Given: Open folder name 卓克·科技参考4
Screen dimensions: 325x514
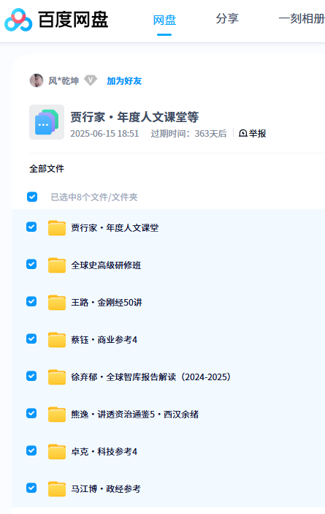Looking at the screenshot, I should (104, 451).
